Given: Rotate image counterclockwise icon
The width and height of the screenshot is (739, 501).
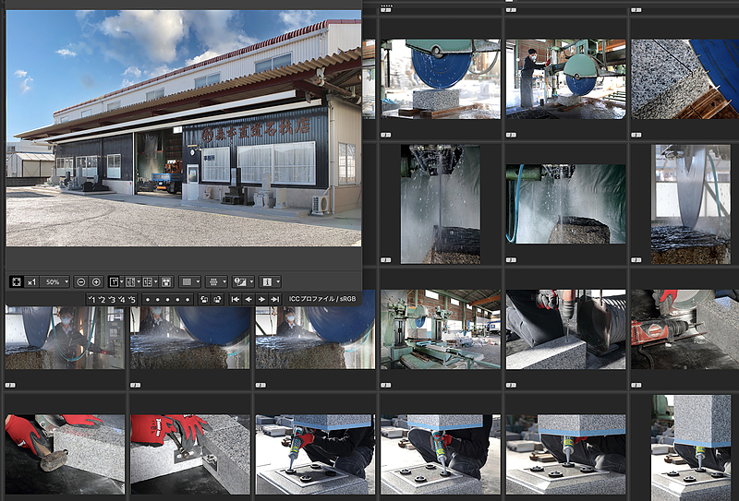Looking at the screenshot, I should click(204, 300).
